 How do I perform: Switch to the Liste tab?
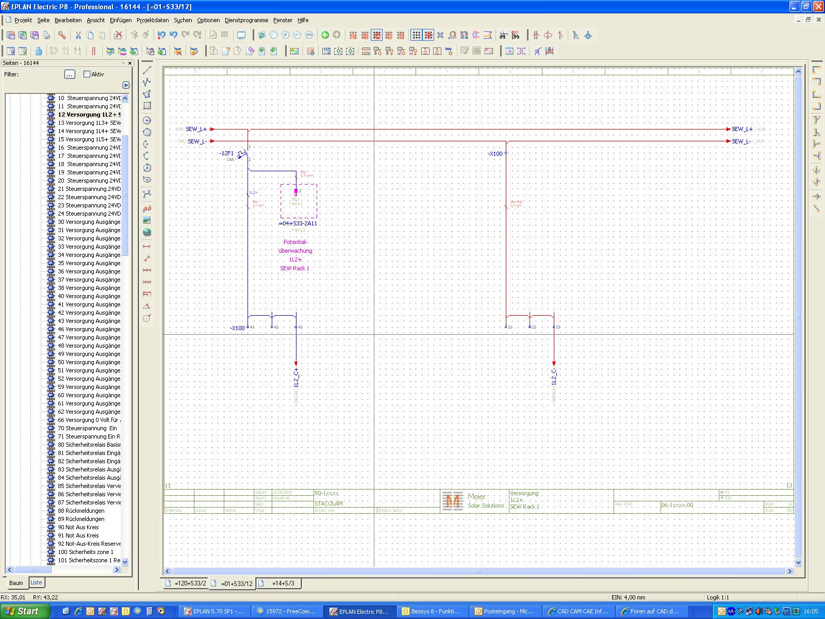coord(36,582)
